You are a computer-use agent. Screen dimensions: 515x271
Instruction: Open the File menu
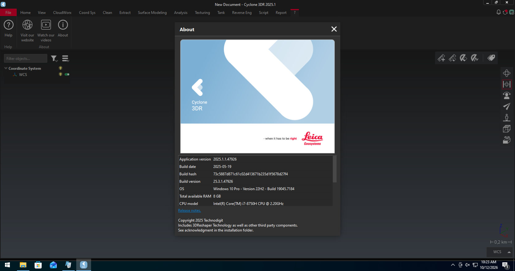tap(8, 13)
